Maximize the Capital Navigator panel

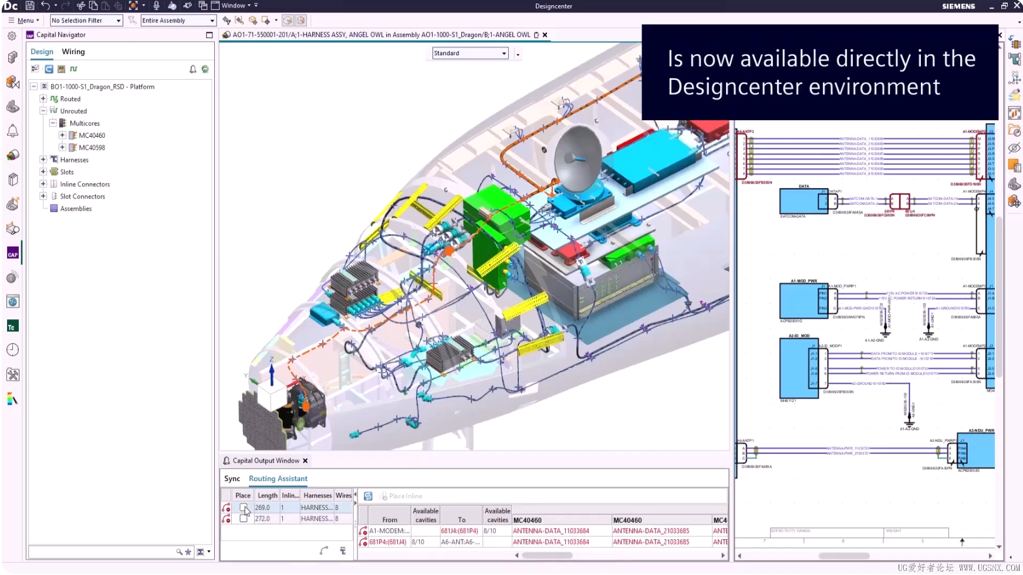(209, 35)
